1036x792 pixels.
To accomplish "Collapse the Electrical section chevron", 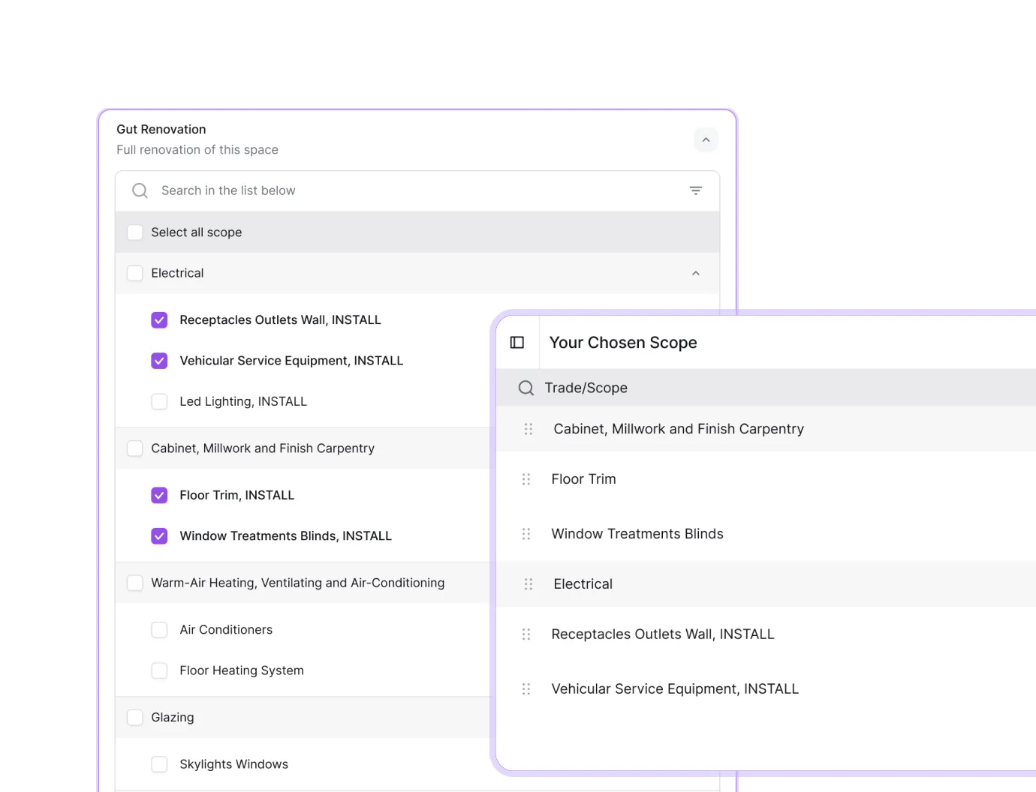I will point(696,273).
